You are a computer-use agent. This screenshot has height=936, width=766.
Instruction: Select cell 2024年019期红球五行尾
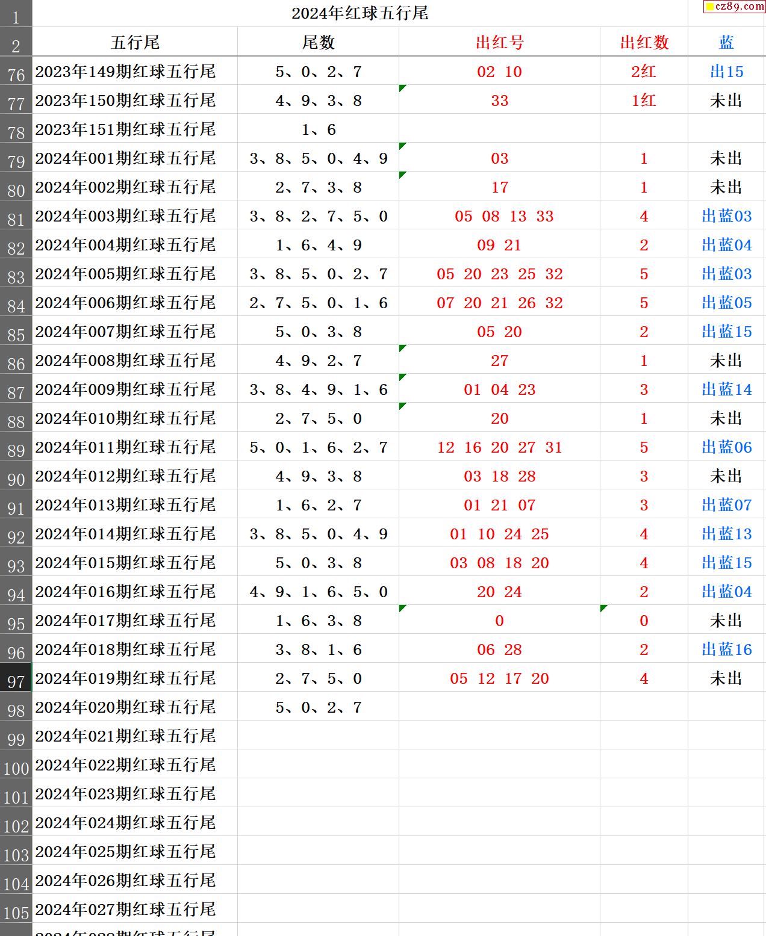tap(125, 678)
